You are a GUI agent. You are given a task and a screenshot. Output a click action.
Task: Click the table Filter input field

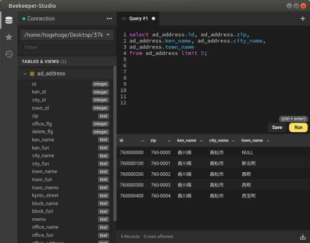(x=67, y=47)
